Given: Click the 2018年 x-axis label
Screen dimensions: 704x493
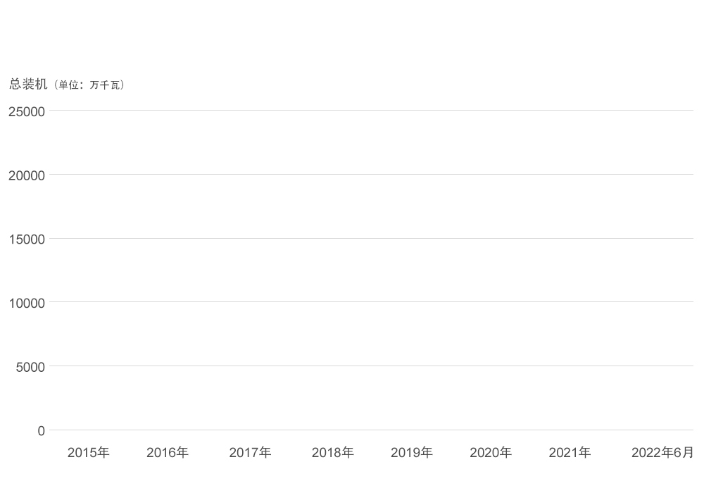Looking at the screenshot, I should 333,453.
